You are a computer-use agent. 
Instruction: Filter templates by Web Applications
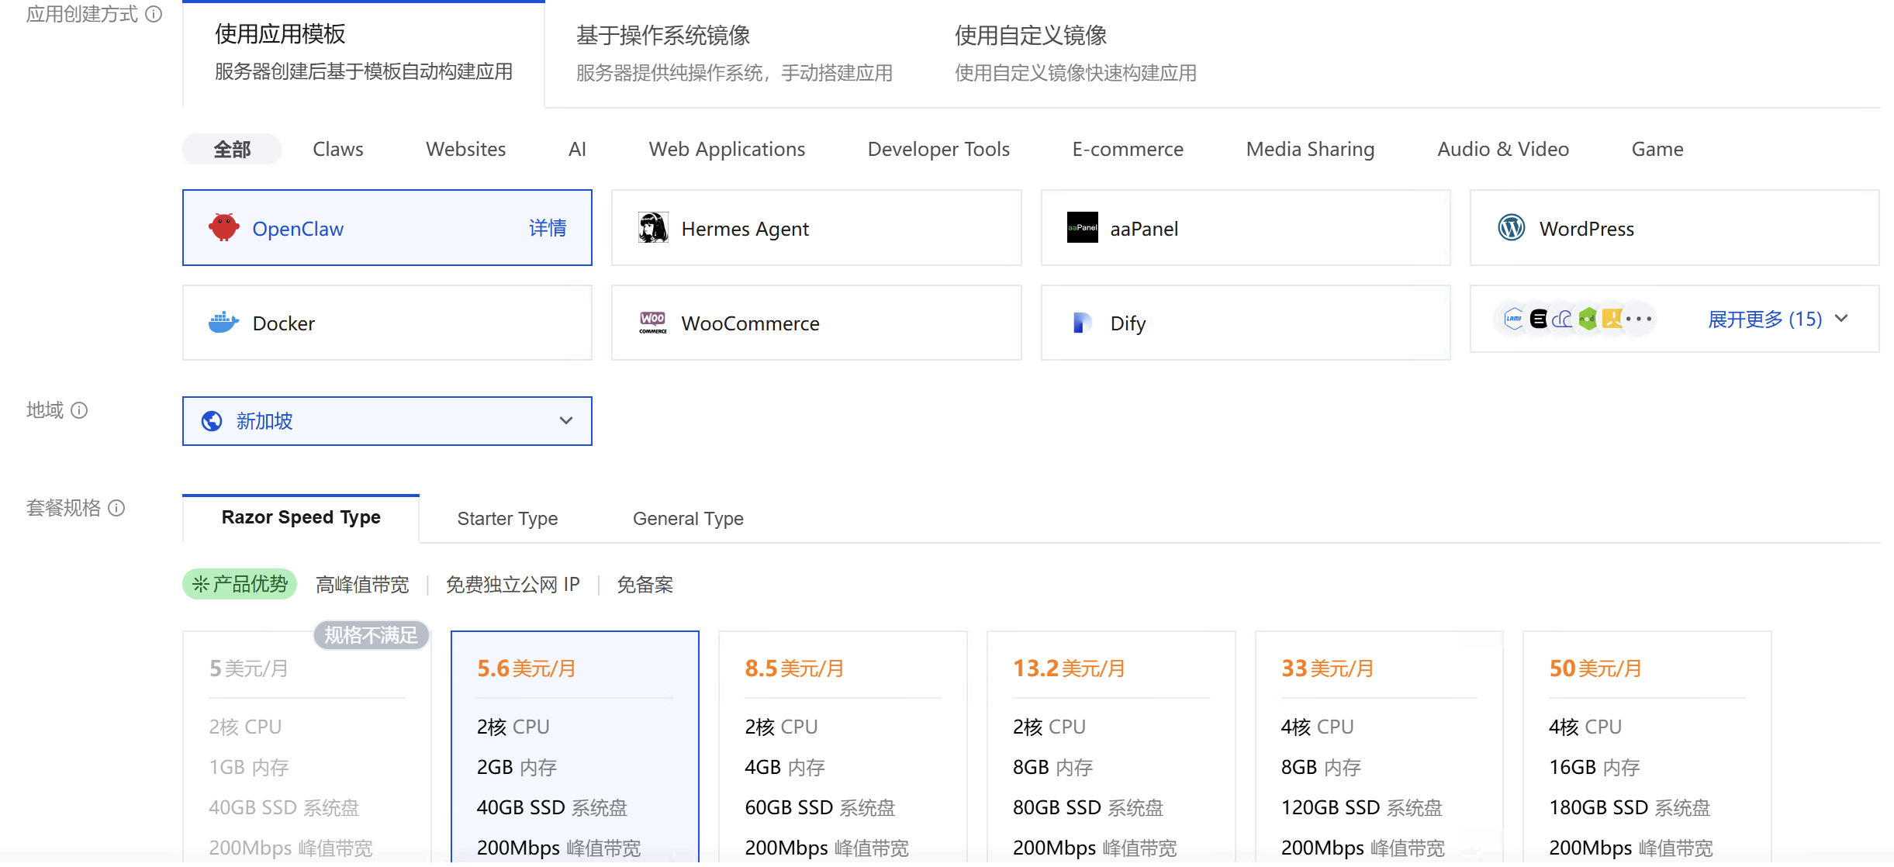(x=727, y=149)
